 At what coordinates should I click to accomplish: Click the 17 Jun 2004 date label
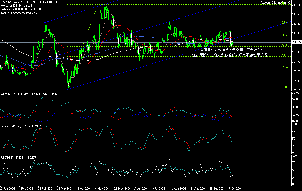tap(141, 189)
